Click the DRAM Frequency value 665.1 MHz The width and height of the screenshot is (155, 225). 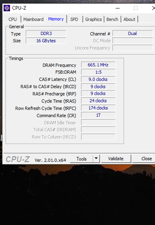[98, 65]
